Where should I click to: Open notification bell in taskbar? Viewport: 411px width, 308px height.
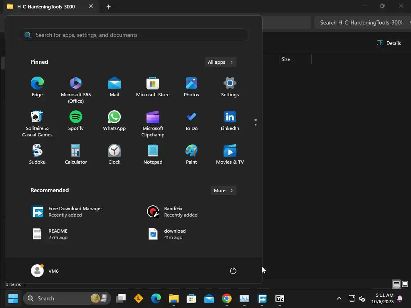pos(400,298)
